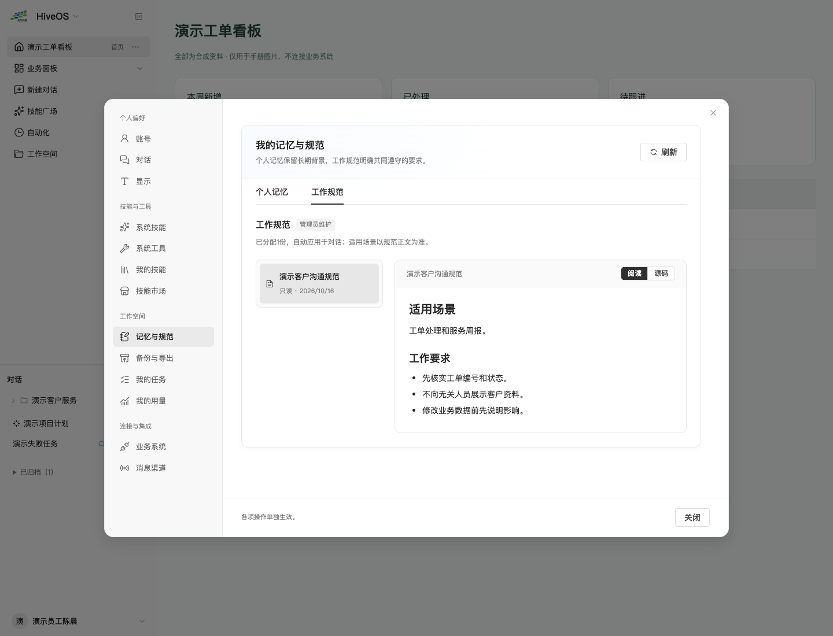This screenshot has height=636, width=833.
Task: Open 系统技能 in settings sidebar
Action: [x=163, y=227]
